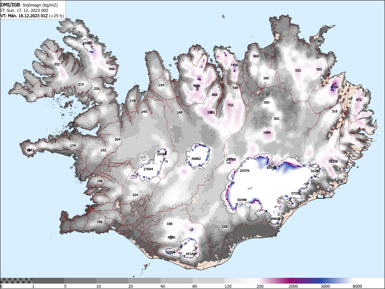The image size is (385, 289).
Task: Click the header title 'DMI/IGB: Snjómagn (kg/m2)'
Action: (x=29, y=5)
